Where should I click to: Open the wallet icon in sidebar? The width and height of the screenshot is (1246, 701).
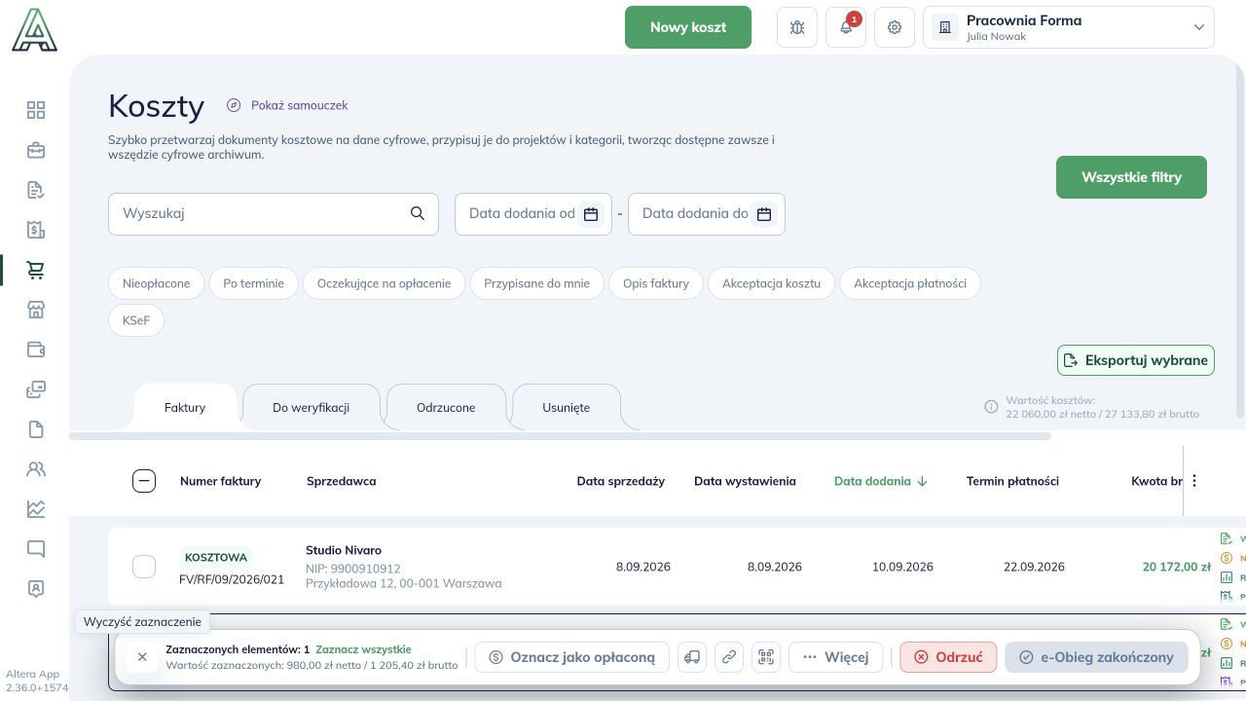[x=36, y=350]
